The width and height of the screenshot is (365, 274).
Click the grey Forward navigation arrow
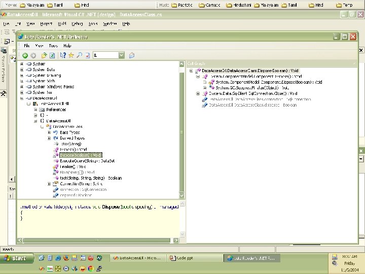(33, 55)
